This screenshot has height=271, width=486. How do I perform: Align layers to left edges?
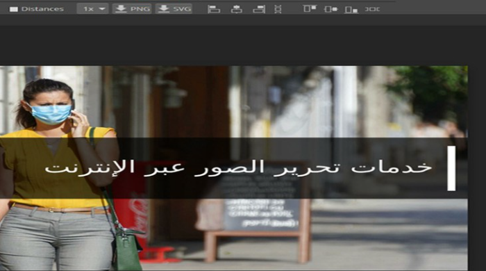coord(214,9)
